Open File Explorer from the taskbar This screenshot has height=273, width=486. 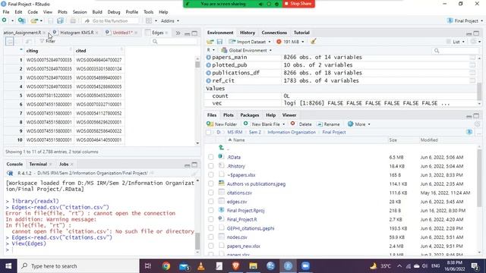tap(253, 266)
